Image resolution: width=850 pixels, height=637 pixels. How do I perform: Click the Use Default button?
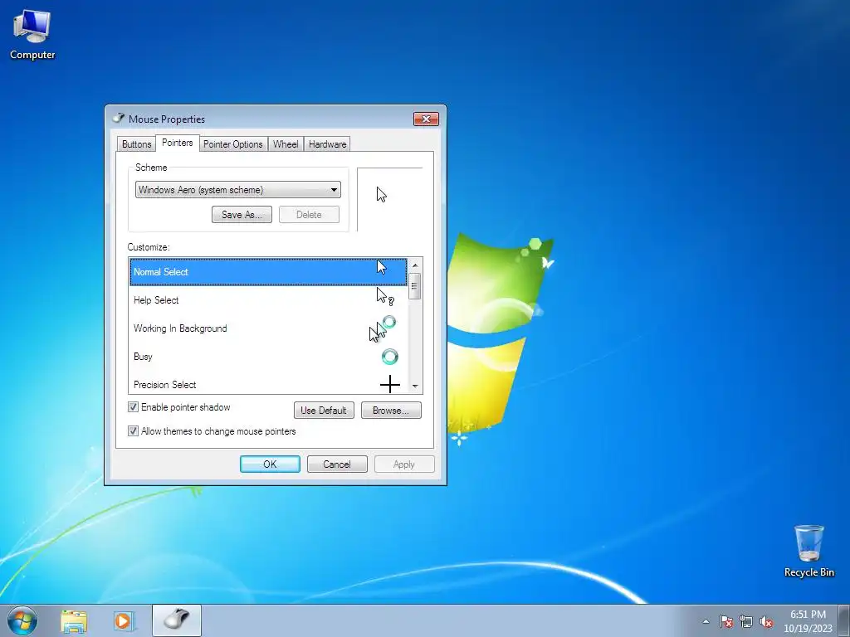coord(324,410)
